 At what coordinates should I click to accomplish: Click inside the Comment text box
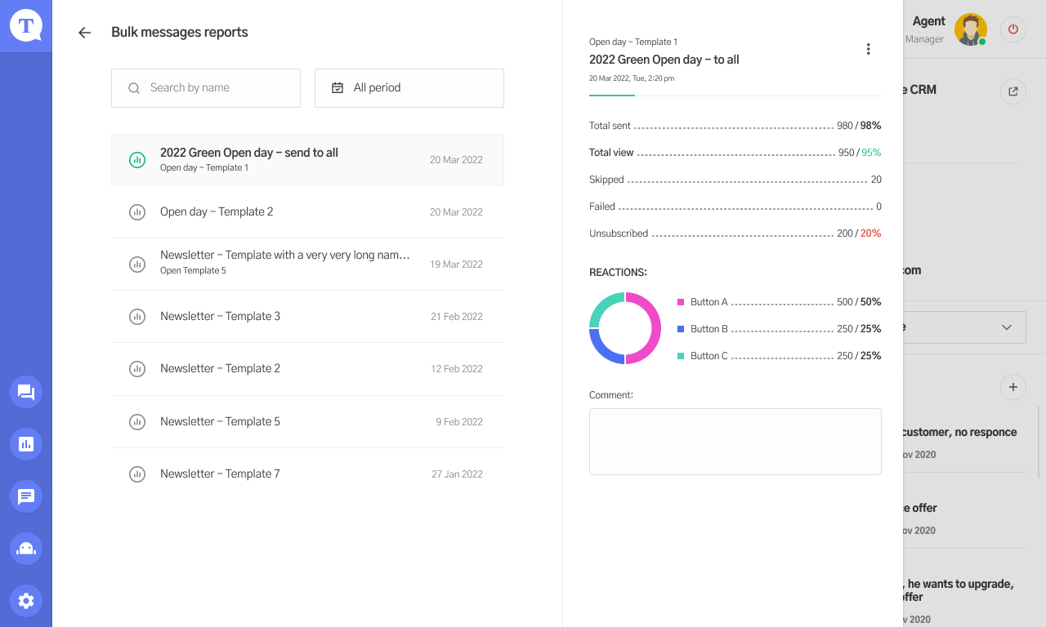pos(735,442)
